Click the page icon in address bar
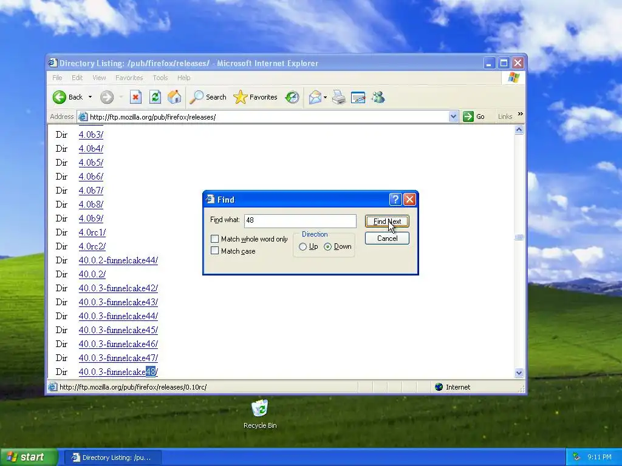 83,117
